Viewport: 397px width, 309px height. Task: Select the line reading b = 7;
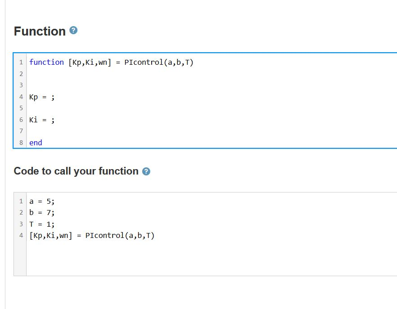coord(41,212)
